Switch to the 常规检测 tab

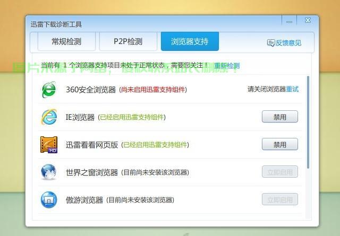pyautogui.click(x=66, y=41)
